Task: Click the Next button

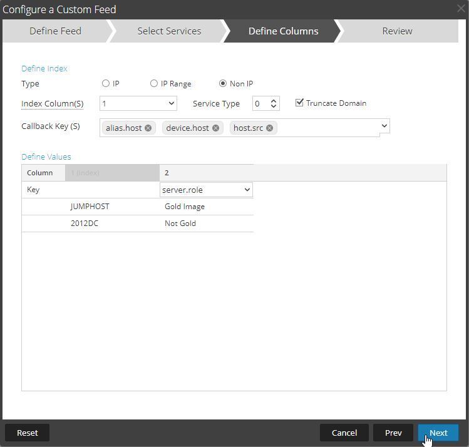Action: coord(438,433)
